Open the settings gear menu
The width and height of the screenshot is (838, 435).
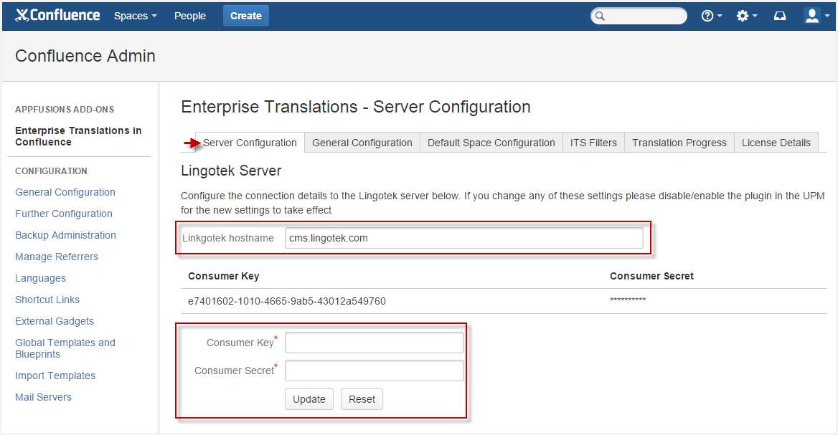click(x=746, y=16)
